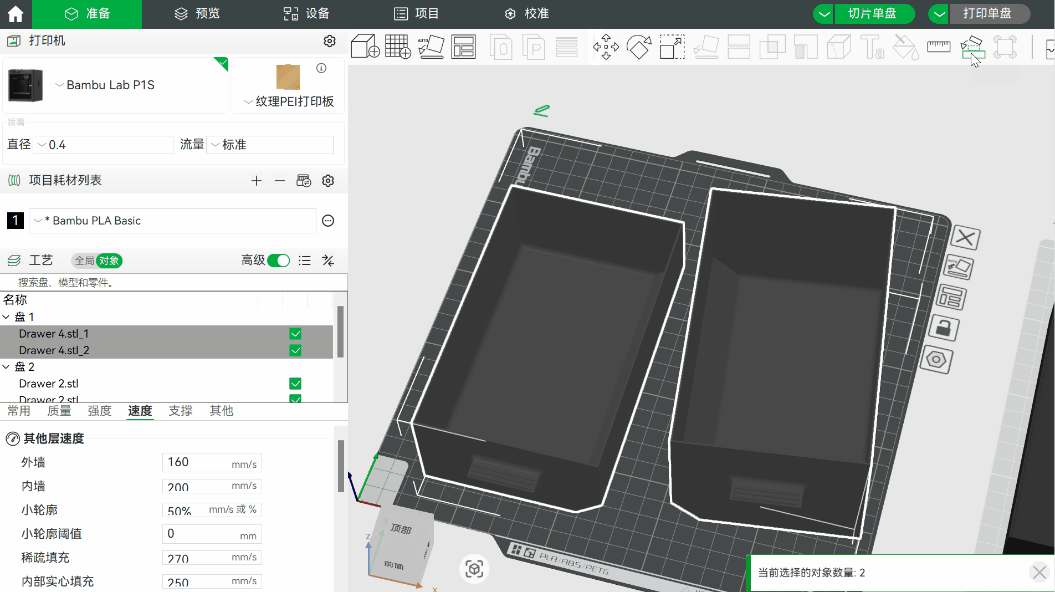1055x592 pixels.
Task: Select Drawer 4.stl_1 in object list
Action: pos(54,334)
